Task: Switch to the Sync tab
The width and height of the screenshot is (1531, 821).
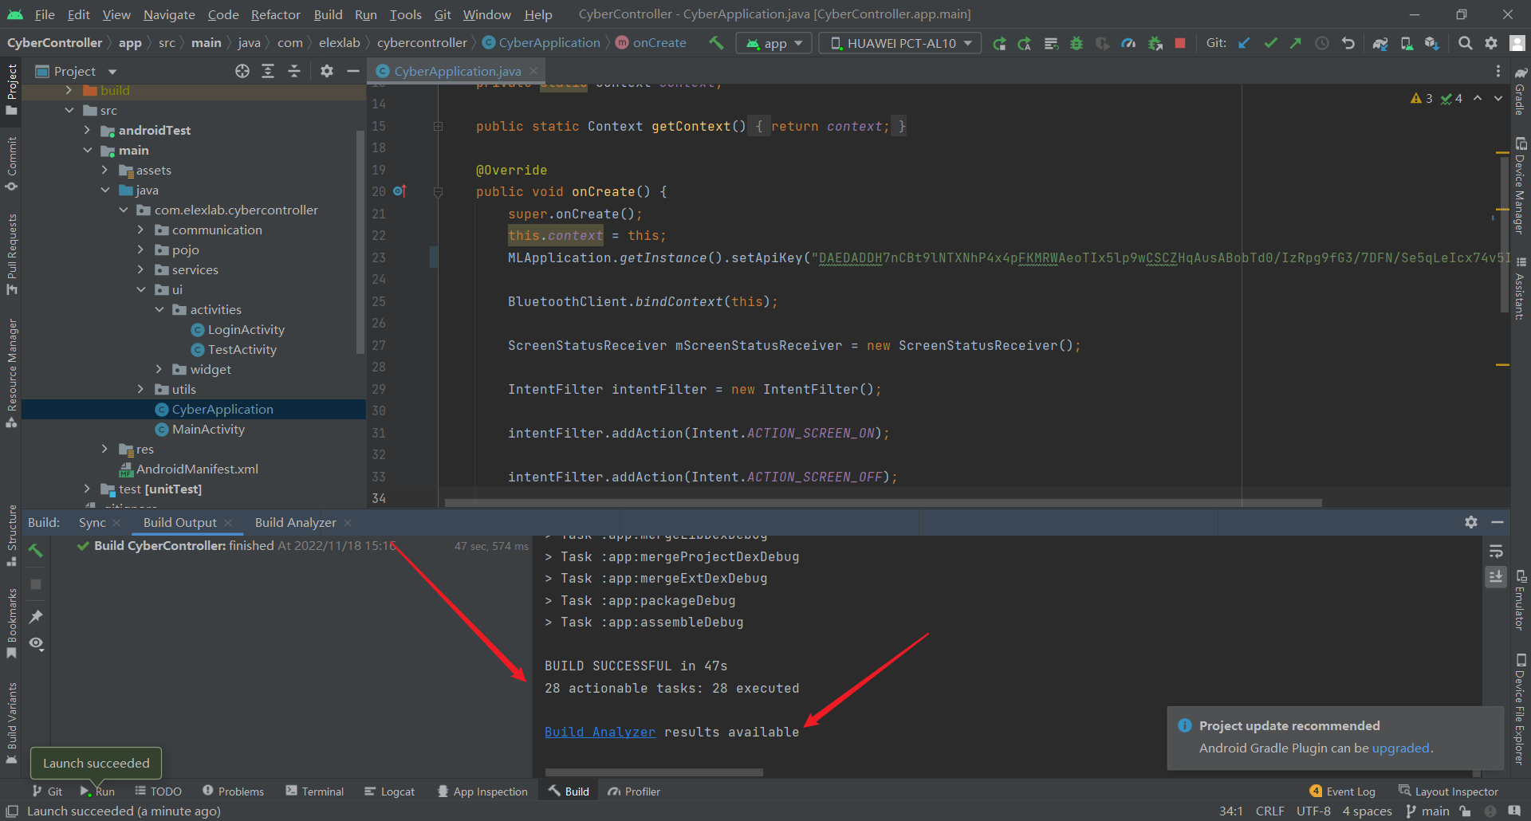Action: coord(92,522)
